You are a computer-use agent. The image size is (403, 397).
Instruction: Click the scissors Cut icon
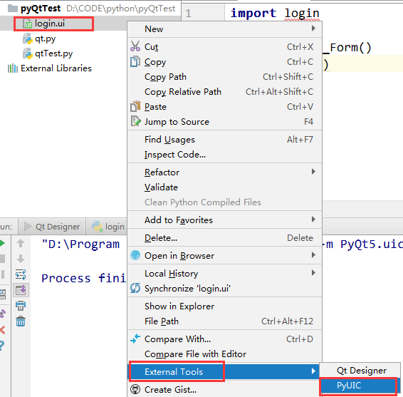[135, 46]
